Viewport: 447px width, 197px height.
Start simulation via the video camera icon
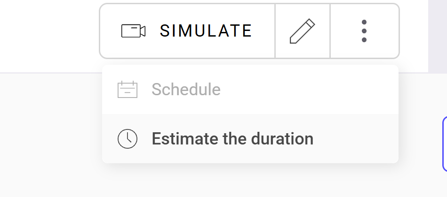133,31
